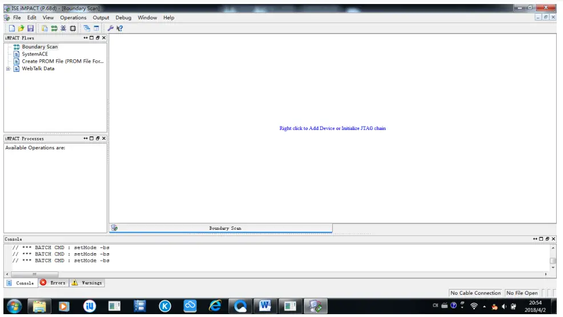563x317 pixels.
Task: Click the copy/duplicate pages toolbar icon
Action: click(x=45, y=29)
